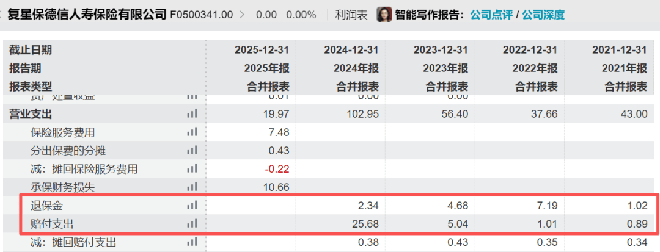The width and height of the screenshot is (660, 252).
Task: Click the 截止日期 header label
Action: [x=31, y=50]
